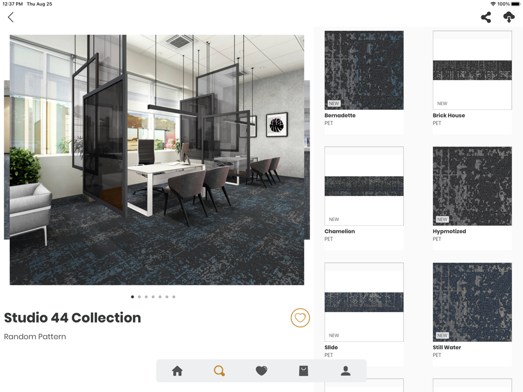
Task: Open the Favorites heart tab
Action: [261, 371]
